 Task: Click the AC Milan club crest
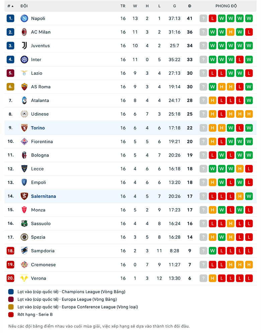pos(24,32)
